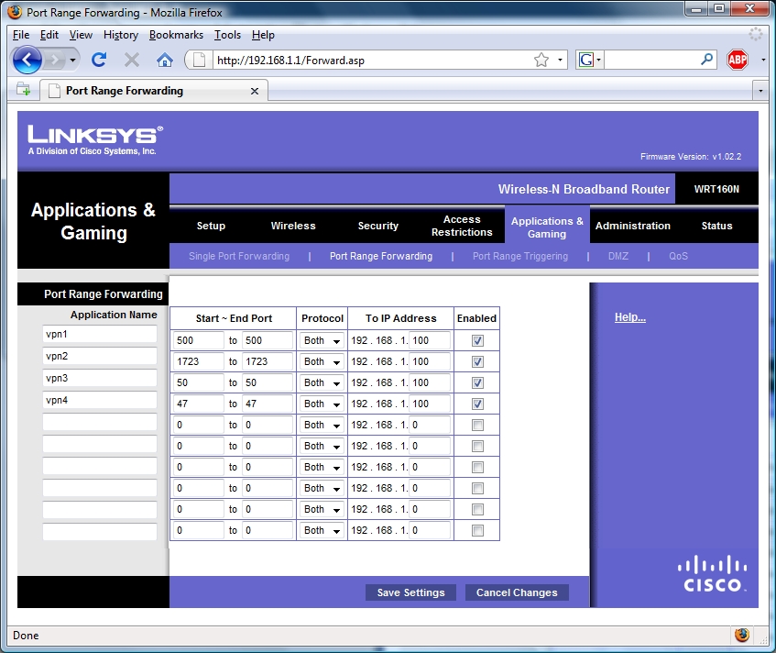Go back with the Firefox back arrow
The height and width of the screenshot is (653, 776).
tap(27, 60)
